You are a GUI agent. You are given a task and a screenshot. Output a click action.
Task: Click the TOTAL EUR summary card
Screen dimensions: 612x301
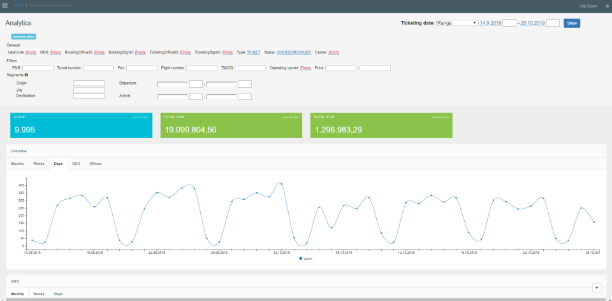click(381, 125)
